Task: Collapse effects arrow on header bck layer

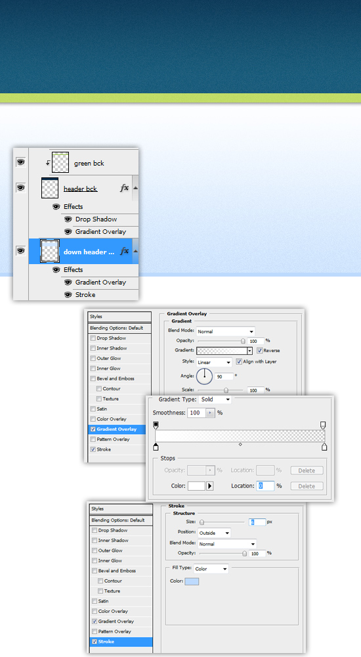Action: (x=135, y=188)
